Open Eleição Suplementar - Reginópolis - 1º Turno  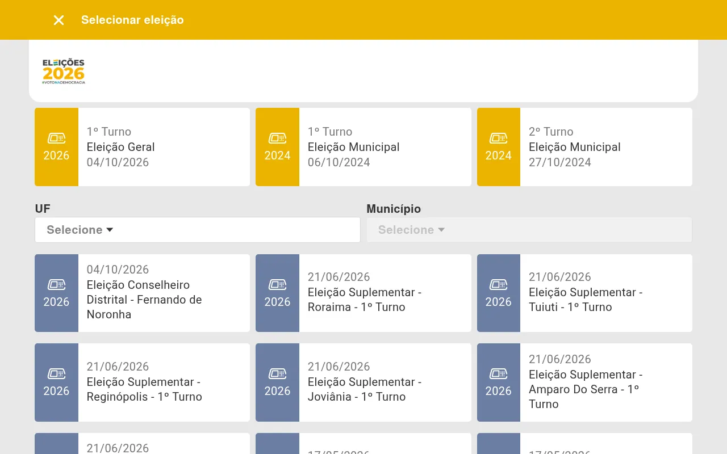tap(142, 382)
